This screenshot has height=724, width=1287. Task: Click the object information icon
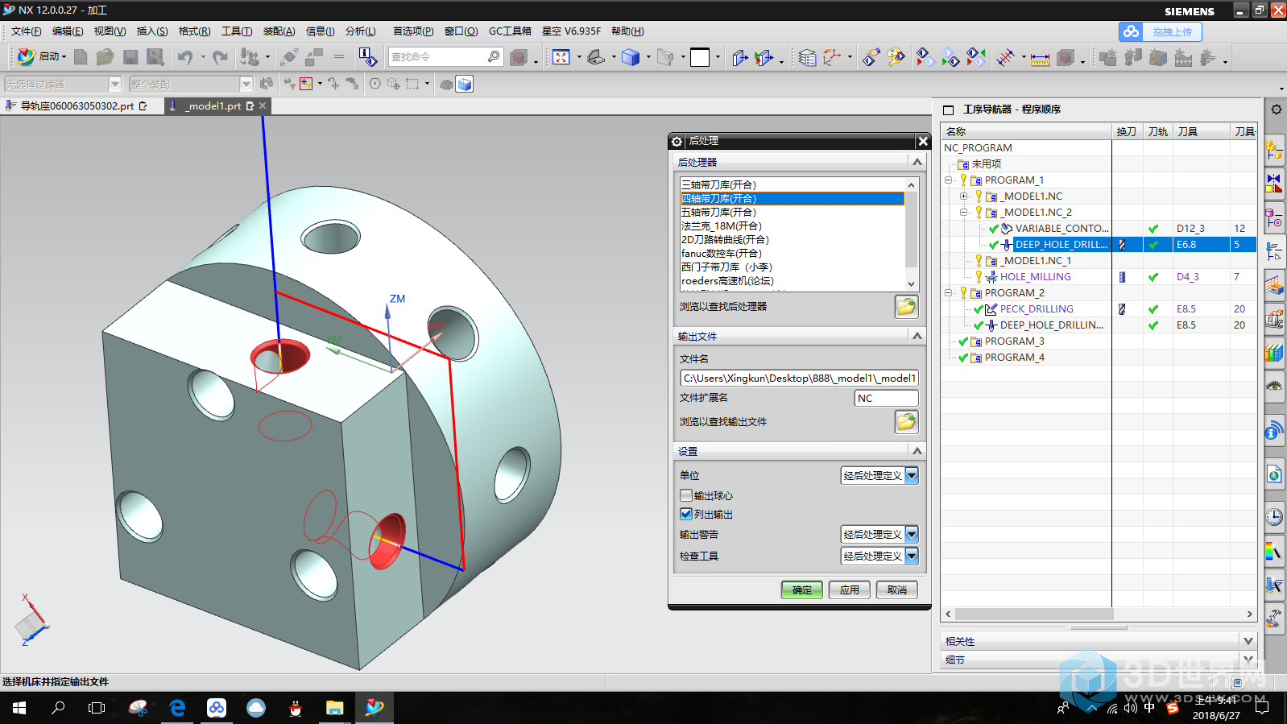point(367,56)
